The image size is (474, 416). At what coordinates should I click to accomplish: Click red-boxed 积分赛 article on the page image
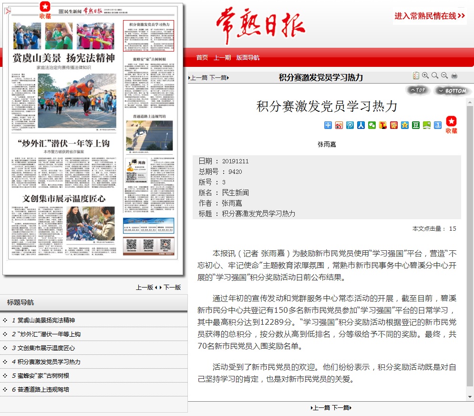coord(149,36)
